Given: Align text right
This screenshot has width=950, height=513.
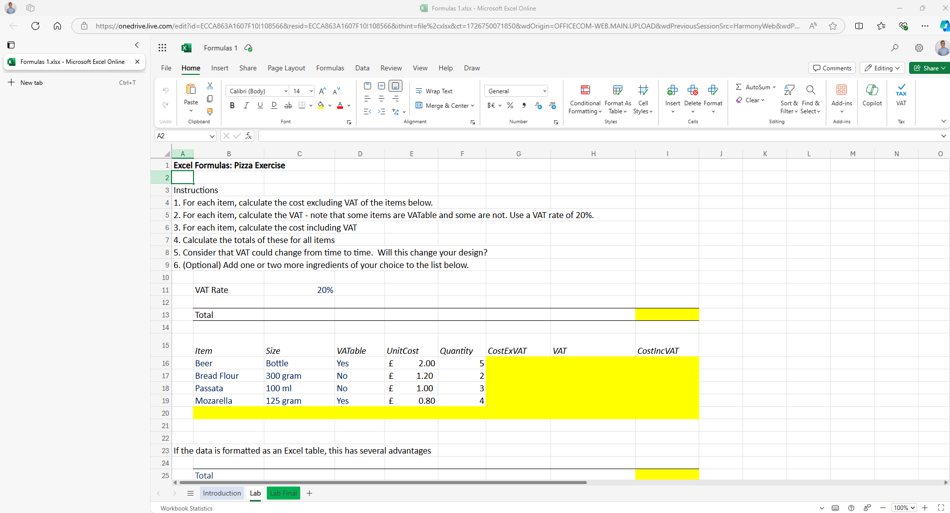Looking at the screenshot, I should coord(395,99).
